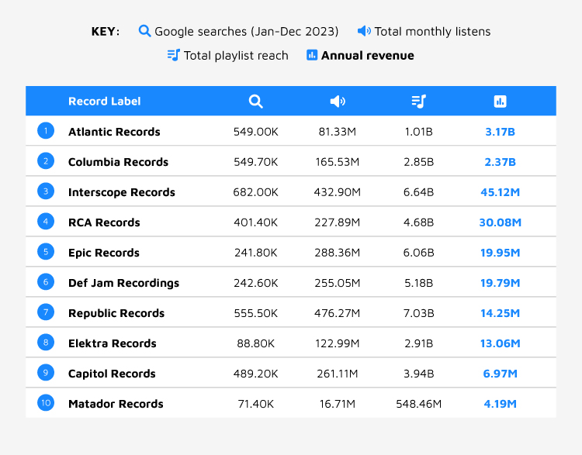This screenshot has height=455, width=582.
Task: Click Def Jam's 19.79M revenue value
Action: 500,283
